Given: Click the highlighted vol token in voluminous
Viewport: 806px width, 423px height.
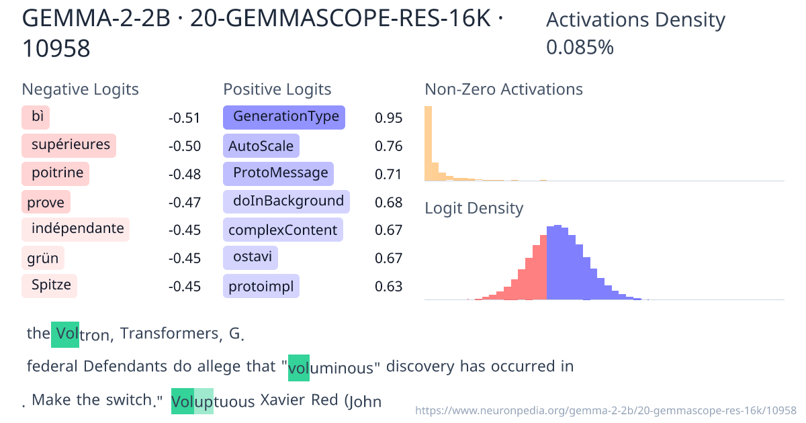Looking at the screenshot, I should pyautogui.click(x=298, y=367).
